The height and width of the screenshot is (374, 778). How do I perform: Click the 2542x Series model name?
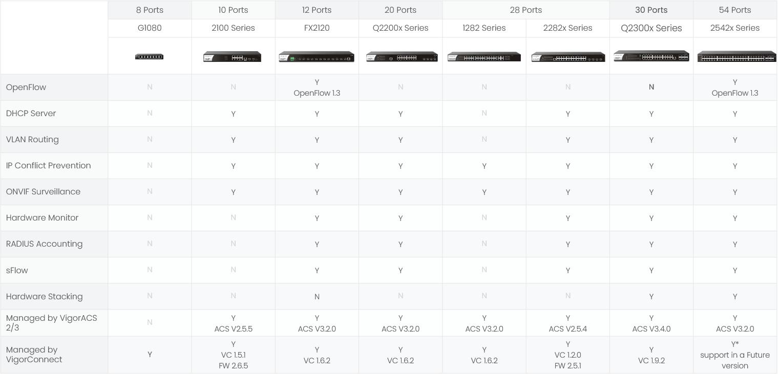(734, 28)
